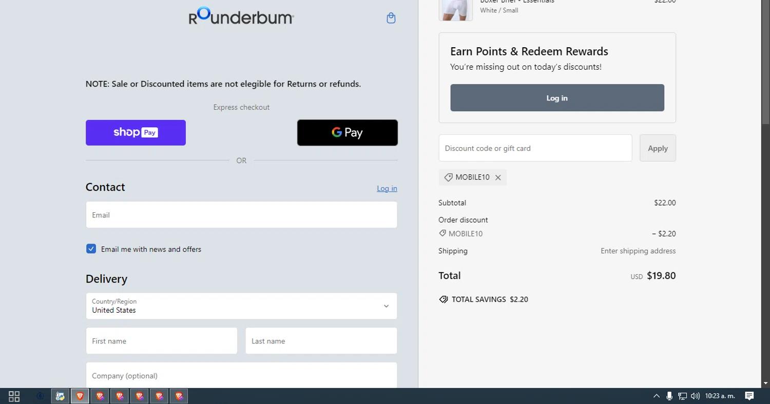
Task: Open the Python app taskbar icon
Action: 60,396
